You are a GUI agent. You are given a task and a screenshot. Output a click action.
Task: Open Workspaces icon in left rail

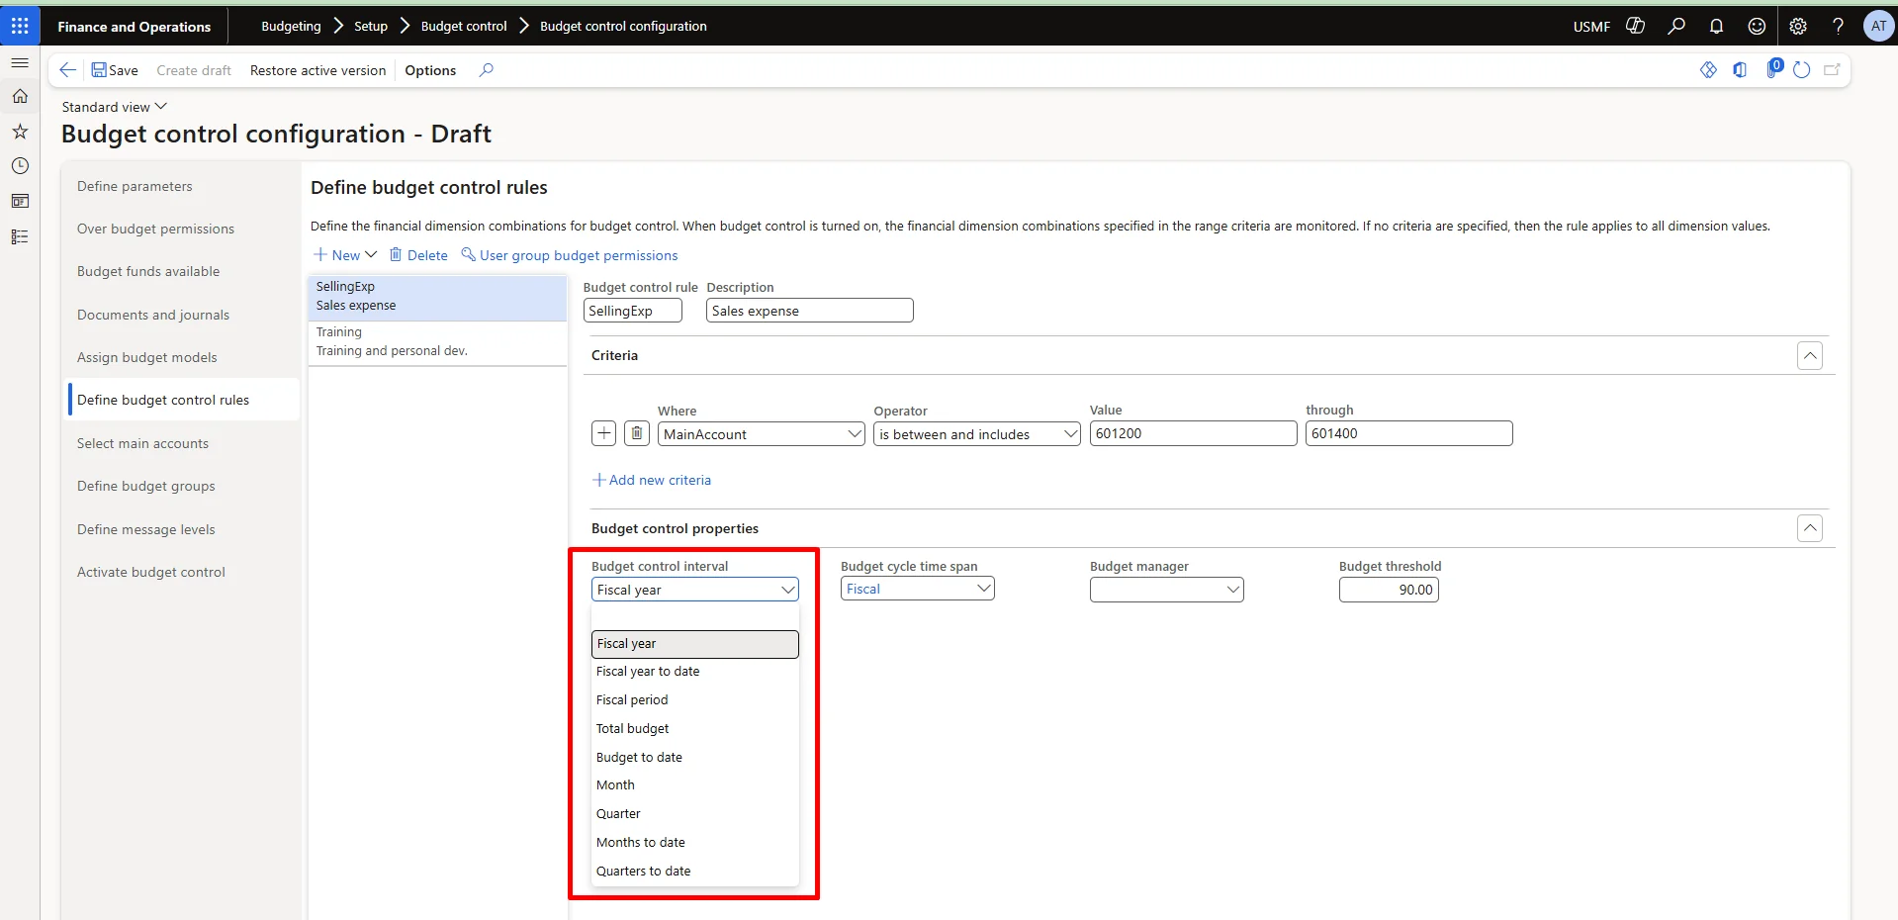tap(20, 201)
